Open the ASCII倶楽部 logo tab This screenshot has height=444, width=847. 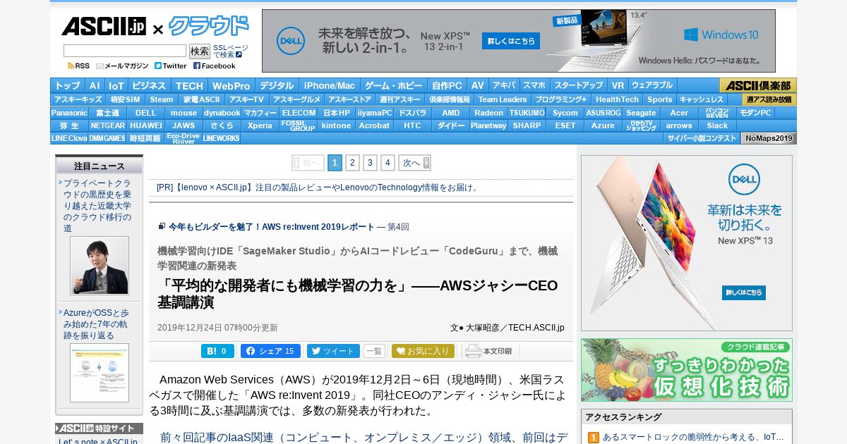pyautogui.click(x=758, y=85)
